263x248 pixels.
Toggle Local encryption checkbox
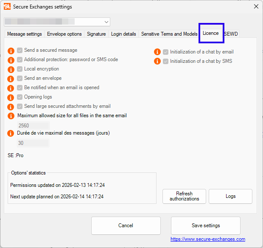[x=20, y=69]
